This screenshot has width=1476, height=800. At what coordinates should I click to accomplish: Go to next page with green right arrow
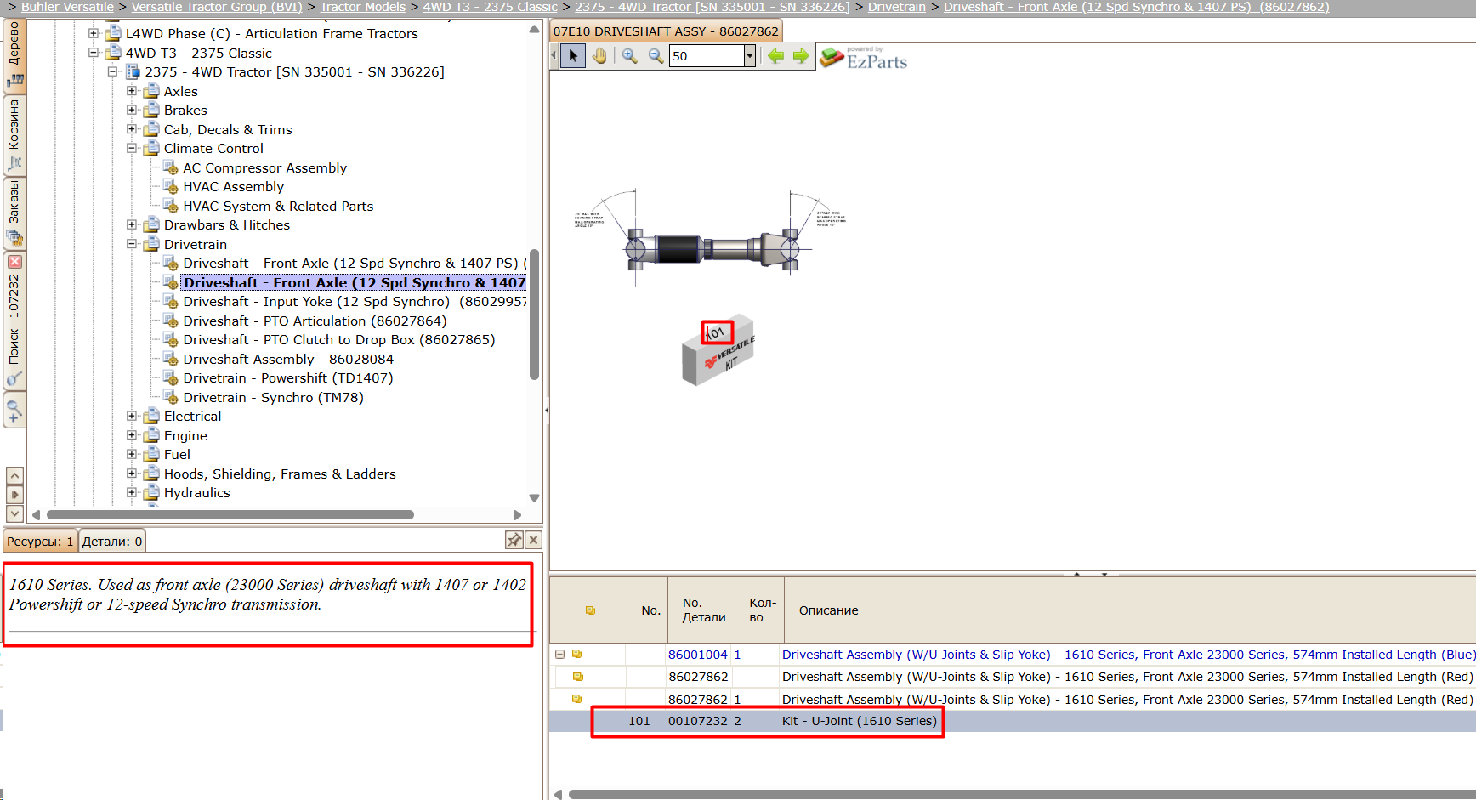(801, 56)
